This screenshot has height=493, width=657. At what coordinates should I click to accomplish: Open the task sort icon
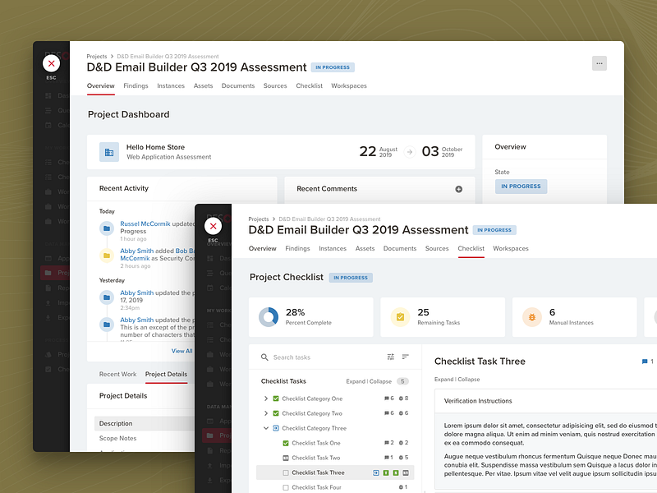(x=405, y=357)
